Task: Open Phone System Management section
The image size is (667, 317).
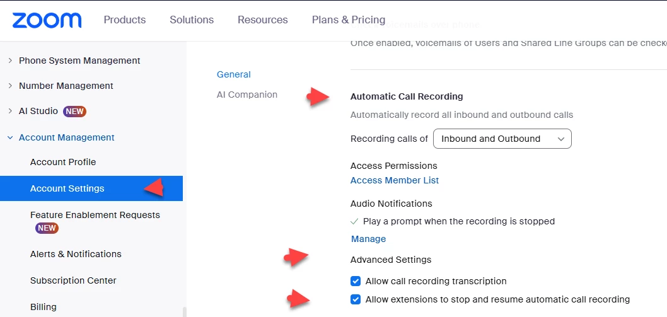Action: 79,61
